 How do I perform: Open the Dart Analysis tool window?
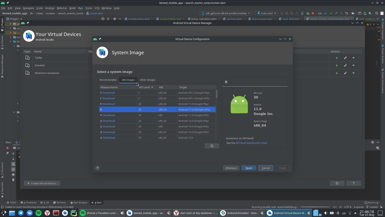tap(79, 203)
